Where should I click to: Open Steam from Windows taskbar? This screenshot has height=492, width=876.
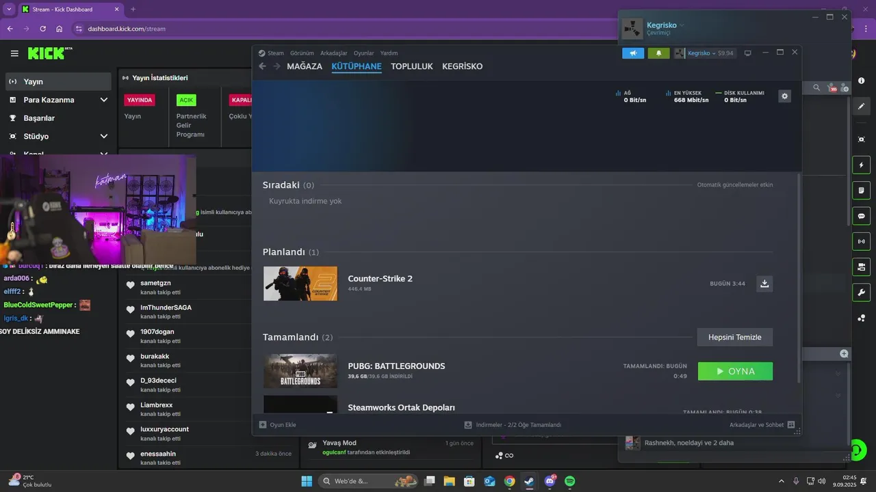pyautogui.click(x=529, y=481)
